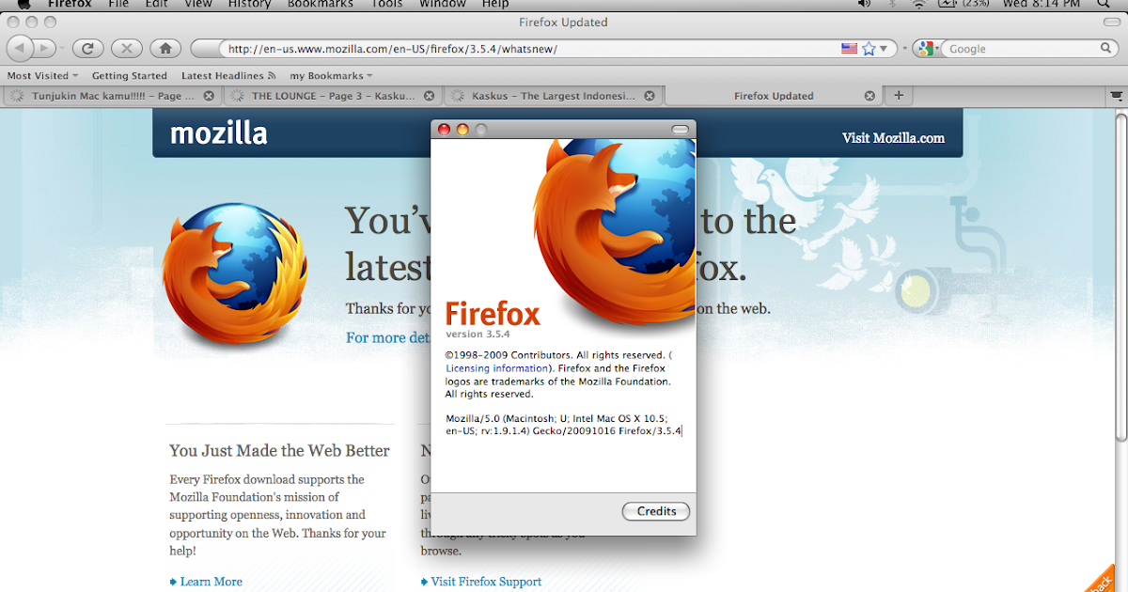
Task: Reload the current page
Action: (x=87, y=48)
